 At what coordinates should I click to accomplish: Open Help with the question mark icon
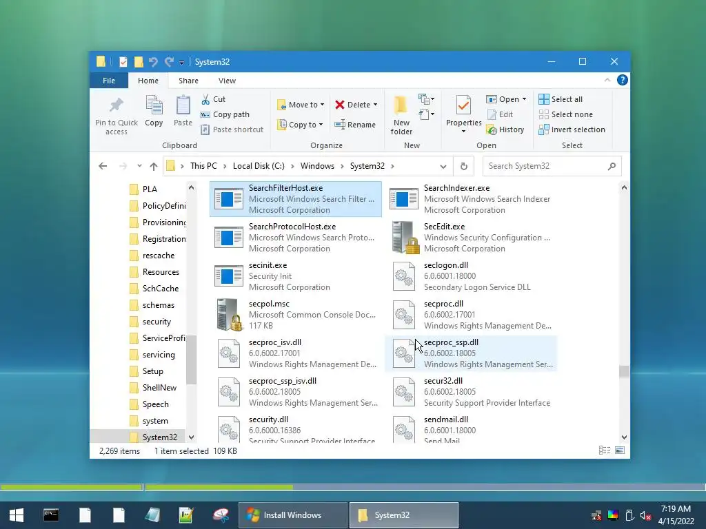click(623, 80)
